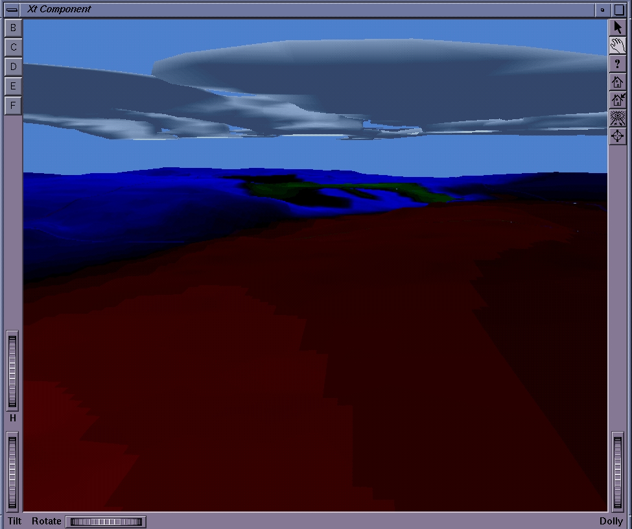Click the Xt Component title bar
The image size is (632, 529).
click(x=308, y=9)
